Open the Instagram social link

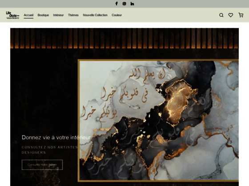coord(124,4)
